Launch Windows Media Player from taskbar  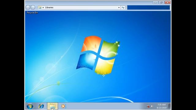pos(63,106)
